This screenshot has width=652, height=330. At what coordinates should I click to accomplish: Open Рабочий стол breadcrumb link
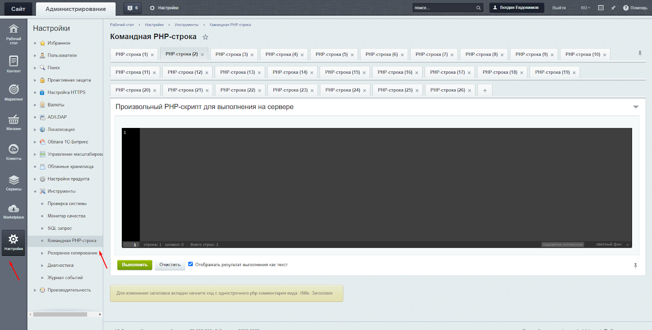pos(122,25)
